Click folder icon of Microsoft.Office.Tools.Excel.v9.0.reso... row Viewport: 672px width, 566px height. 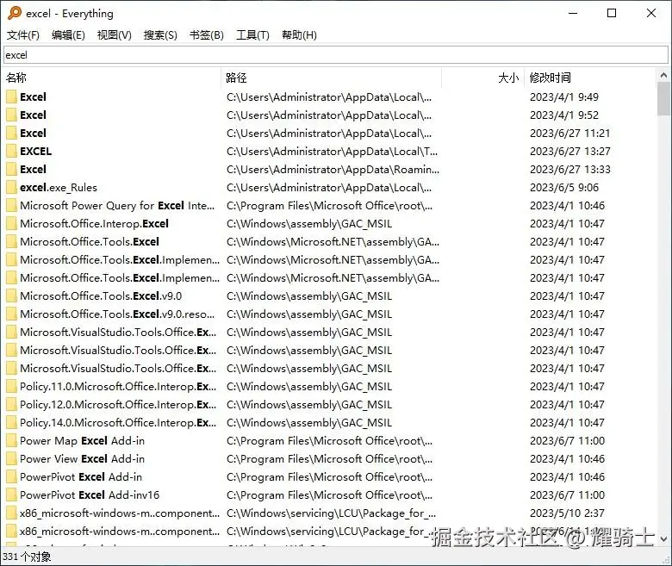pyautogui.click(x=11, y=314)
